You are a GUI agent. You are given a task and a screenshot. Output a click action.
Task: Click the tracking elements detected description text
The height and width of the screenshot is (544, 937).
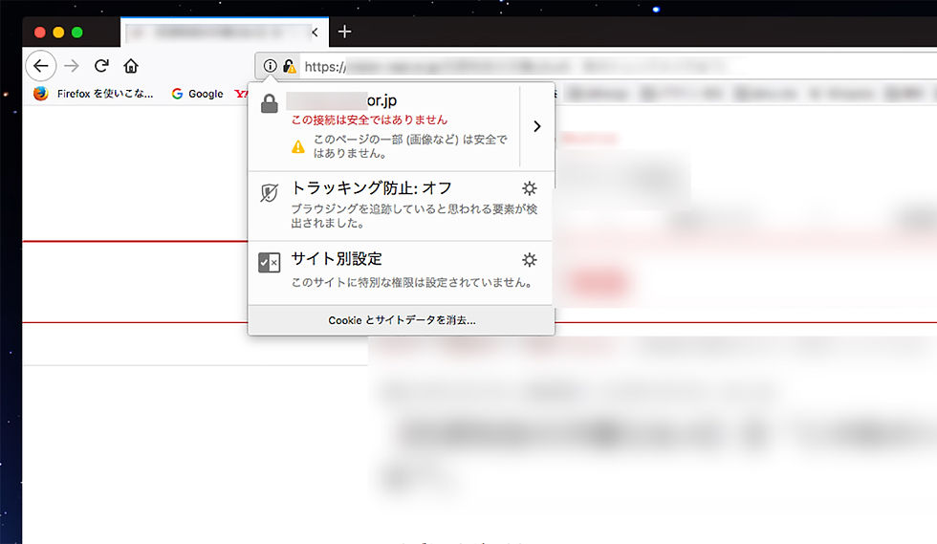(x=414, y=216)
